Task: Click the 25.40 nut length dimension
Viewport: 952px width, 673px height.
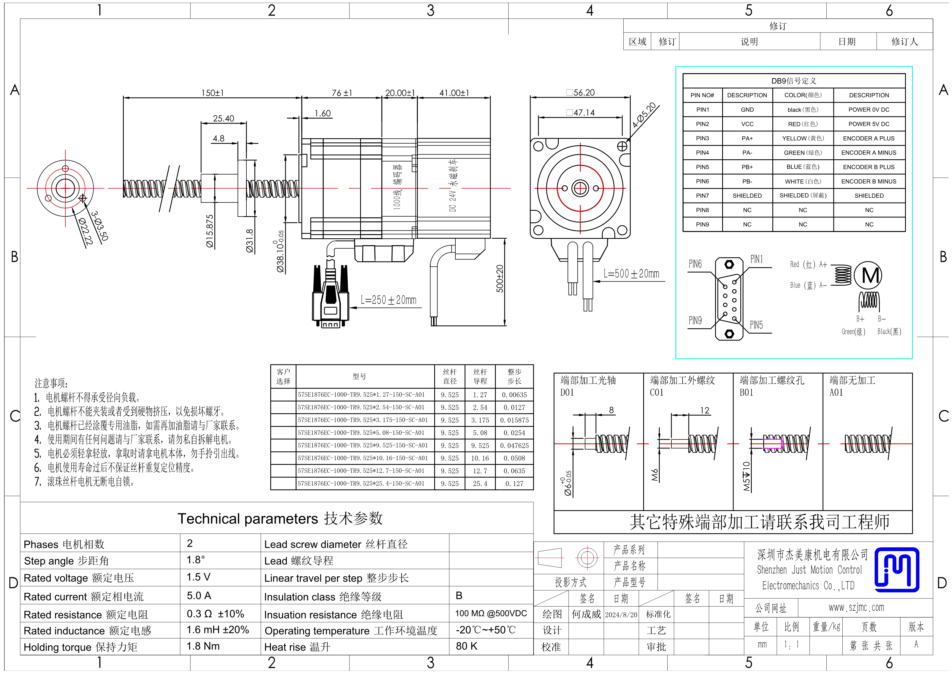Action: (x=224, y=119)
